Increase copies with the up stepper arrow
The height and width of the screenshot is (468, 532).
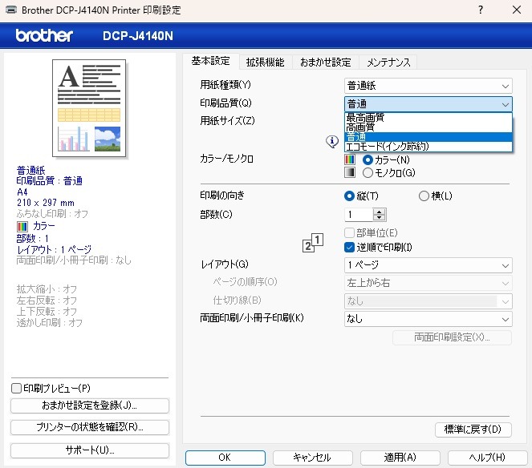tap(380, 212)
